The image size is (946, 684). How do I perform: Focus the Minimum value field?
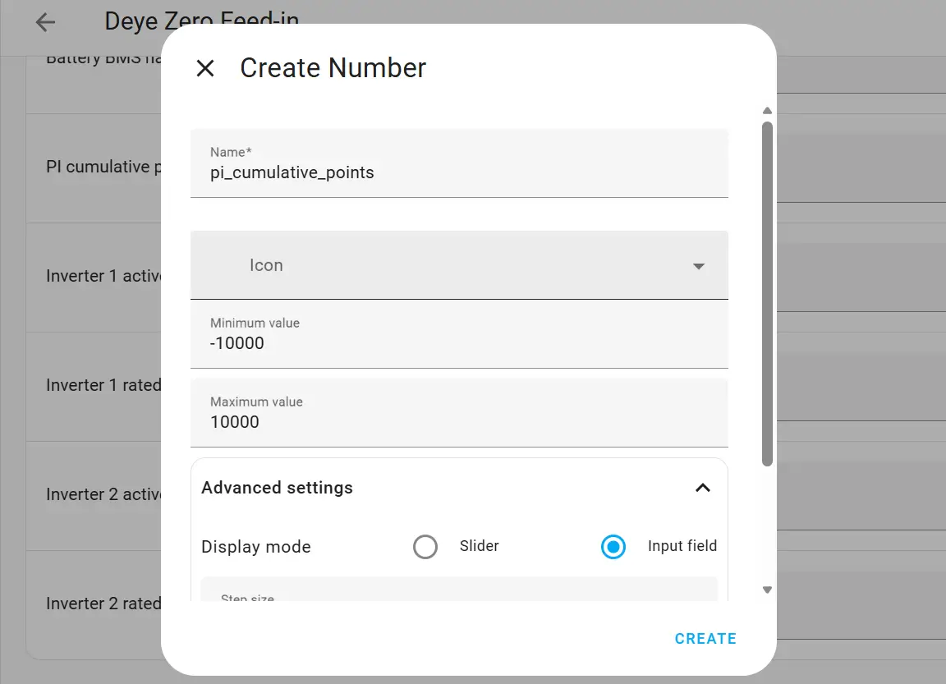click(459, 342)
